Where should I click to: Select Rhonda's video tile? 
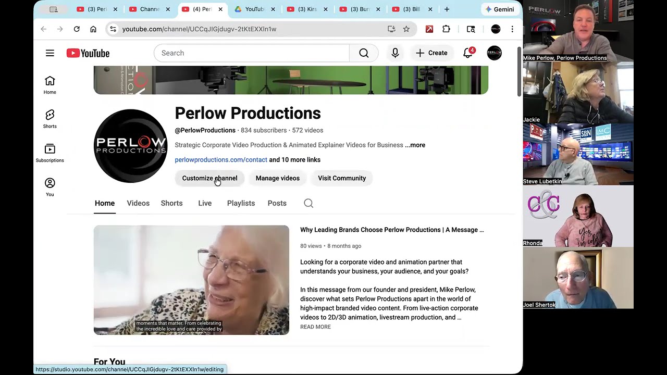[578, 216]
